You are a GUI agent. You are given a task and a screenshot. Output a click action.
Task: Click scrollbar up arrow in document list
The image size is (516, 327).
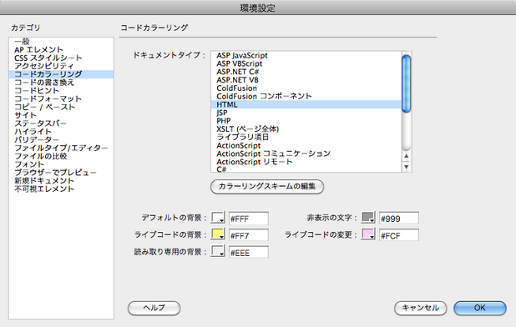407,156
